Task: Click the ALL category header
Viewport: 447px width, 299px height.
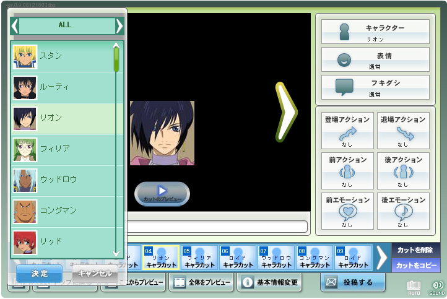Action: 67,25
